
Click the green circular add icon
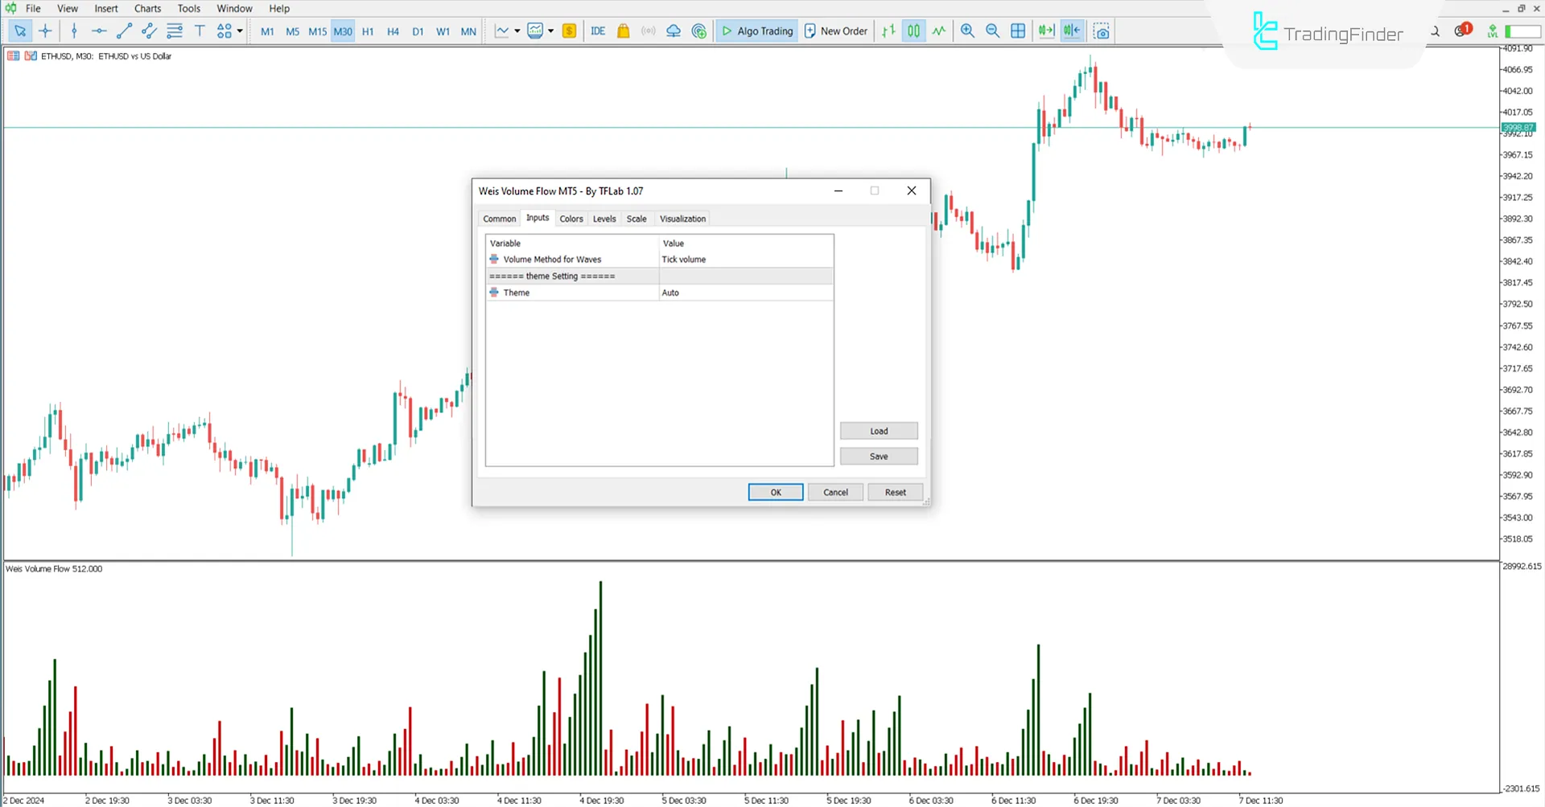click(x=699, y=31)
